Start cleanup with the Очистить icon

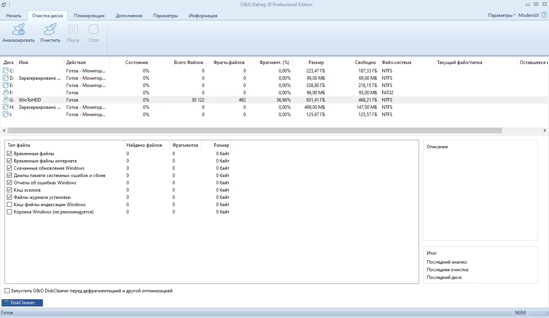50,29
